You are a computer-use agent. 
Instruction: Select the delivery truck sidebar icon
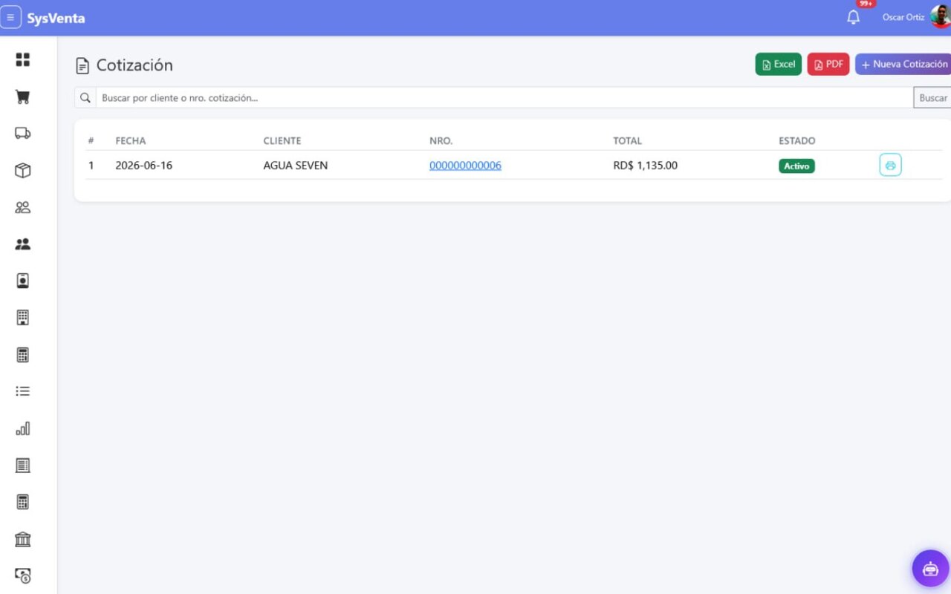(x=23, y=134)
